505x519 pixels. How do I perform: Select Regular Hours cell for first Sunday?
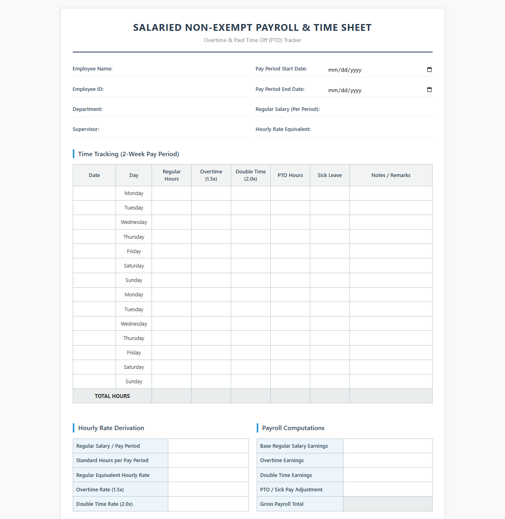pyautogui.click(x=172, y=280)
